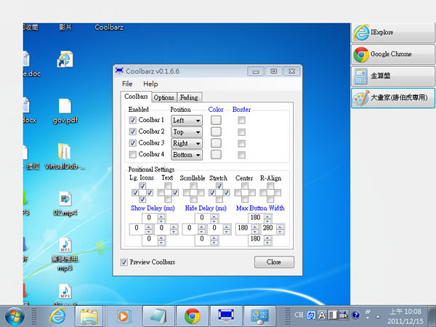Click the Border column header link
This screenshot has height=327, width=436.
coord(241,109)
